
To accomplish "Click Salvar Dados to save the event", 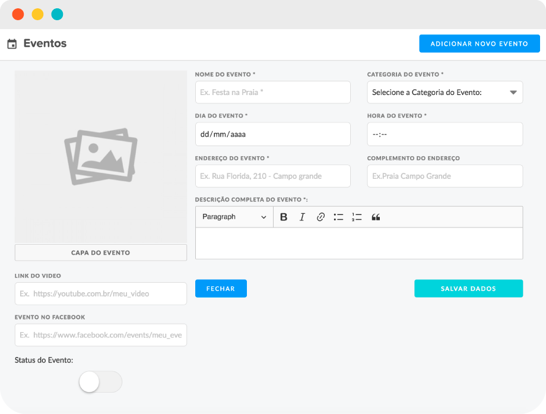I will pos(468,288).
